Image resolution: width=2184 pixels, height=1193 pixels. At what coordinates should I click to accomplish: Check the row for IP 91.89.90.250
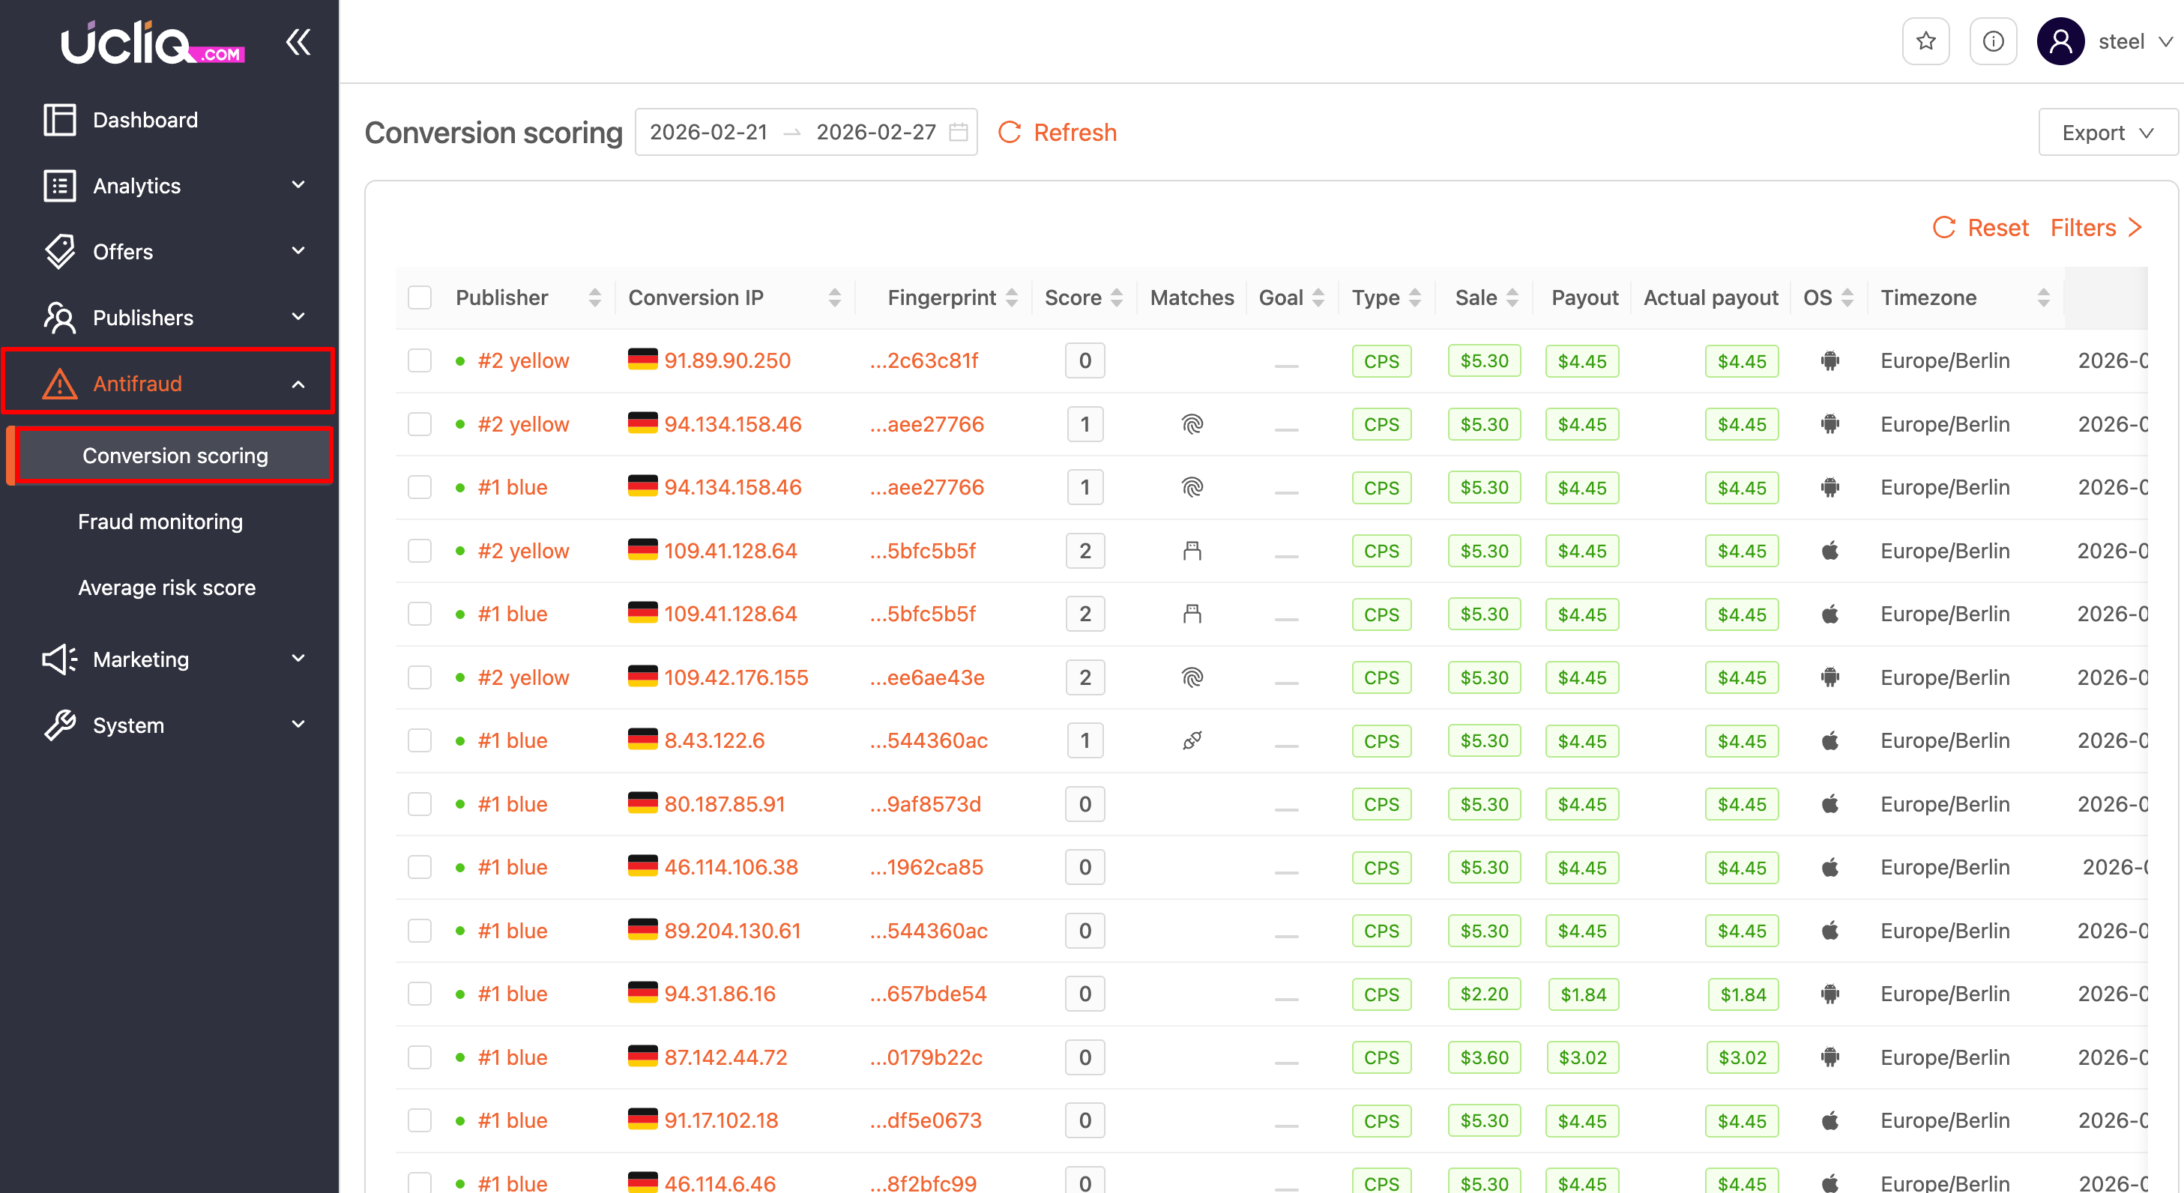point(420,360)
